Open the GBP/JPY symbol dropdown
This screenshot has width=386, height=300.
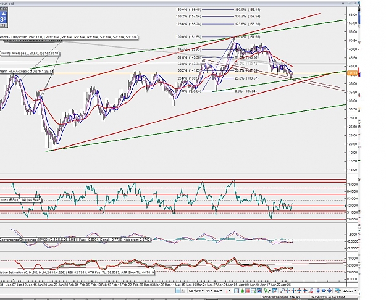click(x=196, y=291)
